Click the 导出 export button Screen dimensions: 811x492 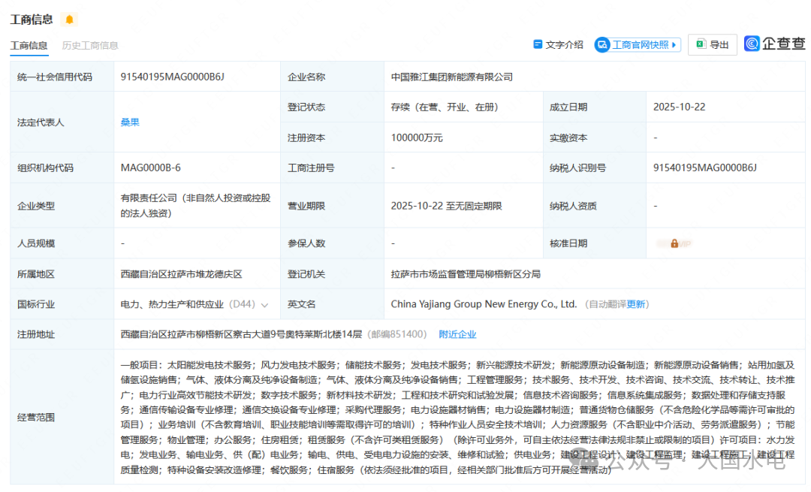(x=712, y=44)
